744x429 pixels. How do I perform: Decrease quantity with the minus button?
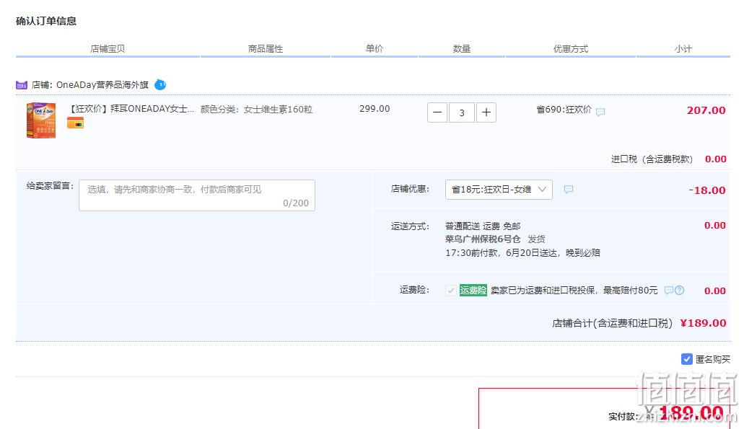437,112
